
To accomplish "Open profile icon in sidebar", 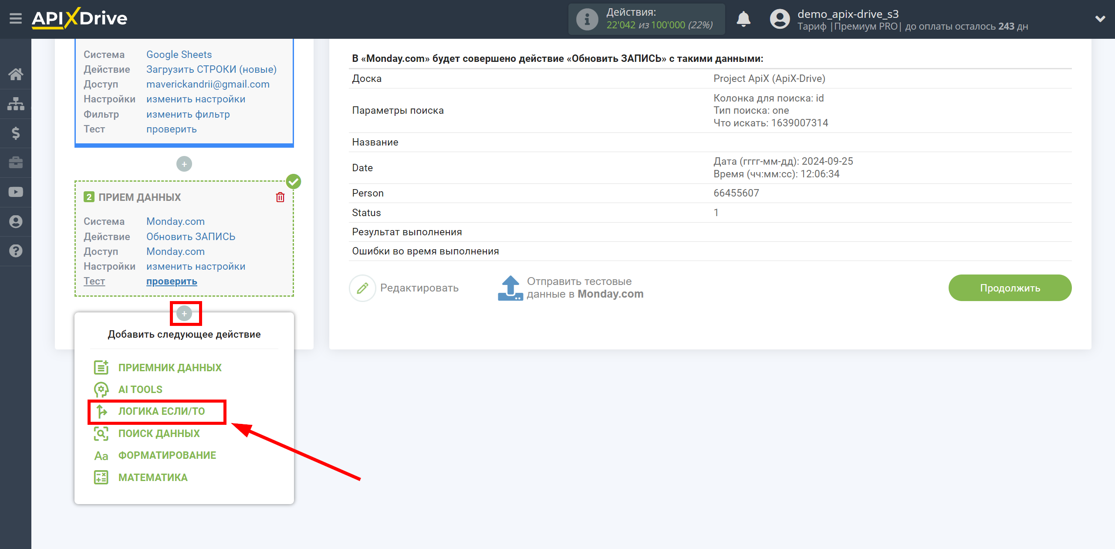I will pos(16,221).
